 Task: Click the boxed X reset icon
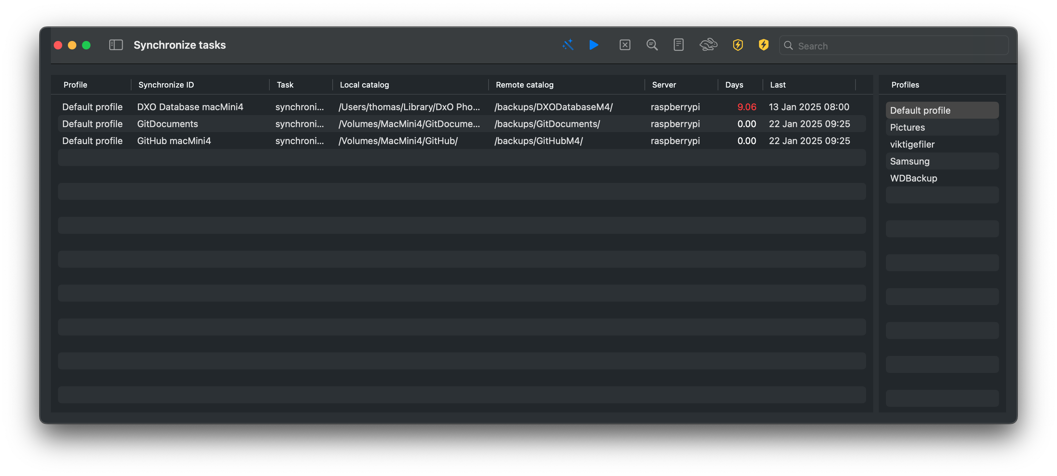(625, 45)
